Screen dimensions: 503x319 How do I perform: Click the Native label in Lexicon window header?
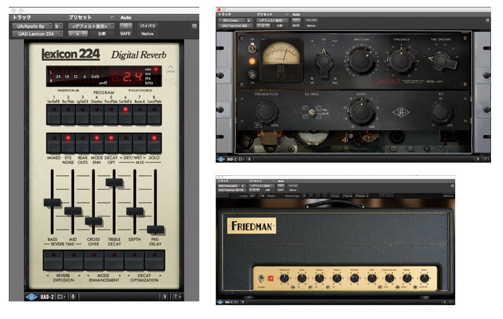click(x=147, y=34)
